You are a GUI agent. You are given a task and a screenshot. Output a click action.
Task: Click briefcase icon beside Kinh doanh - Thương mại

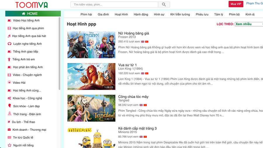pos(9,130)
